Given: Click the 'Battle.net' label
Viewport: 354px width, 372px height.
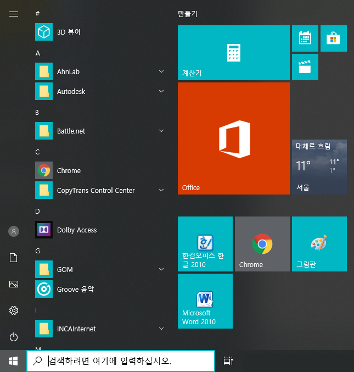Looking at the screenshot, I should pyautogui.click(x=71, y=131).
